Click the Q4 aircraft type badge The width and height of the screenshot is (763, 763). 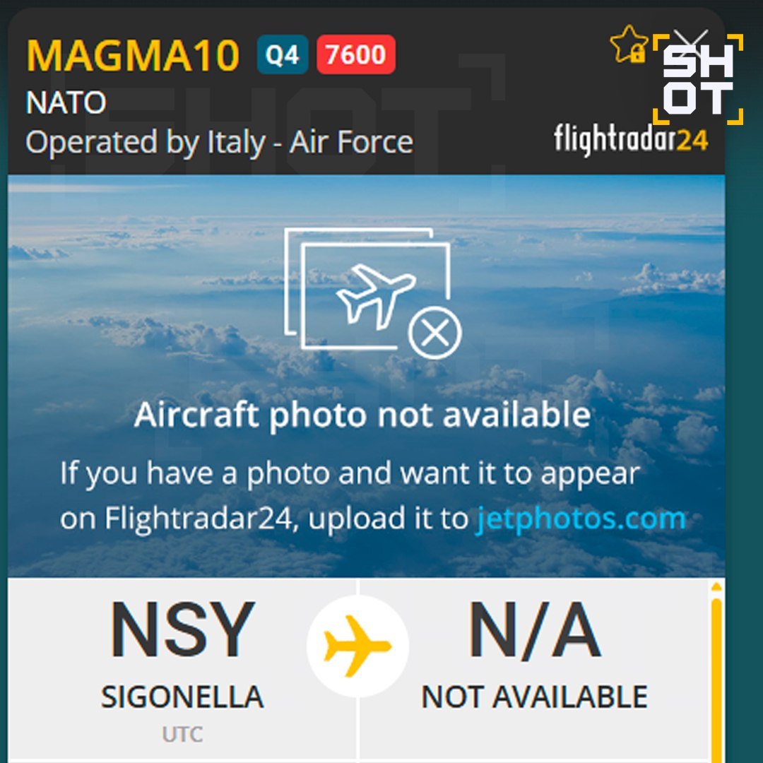click(282, 54)
